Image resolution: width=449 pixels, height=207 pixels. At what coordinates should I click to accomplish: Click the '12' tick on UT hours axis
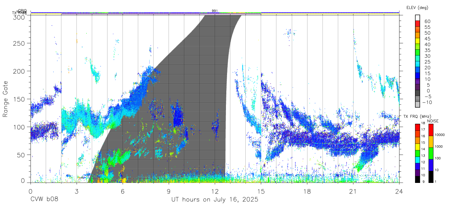click(215, 191)
